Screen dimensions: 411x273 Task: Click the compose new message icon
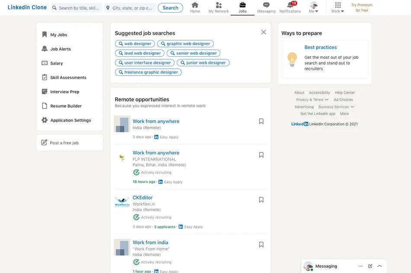click(370, 266)
